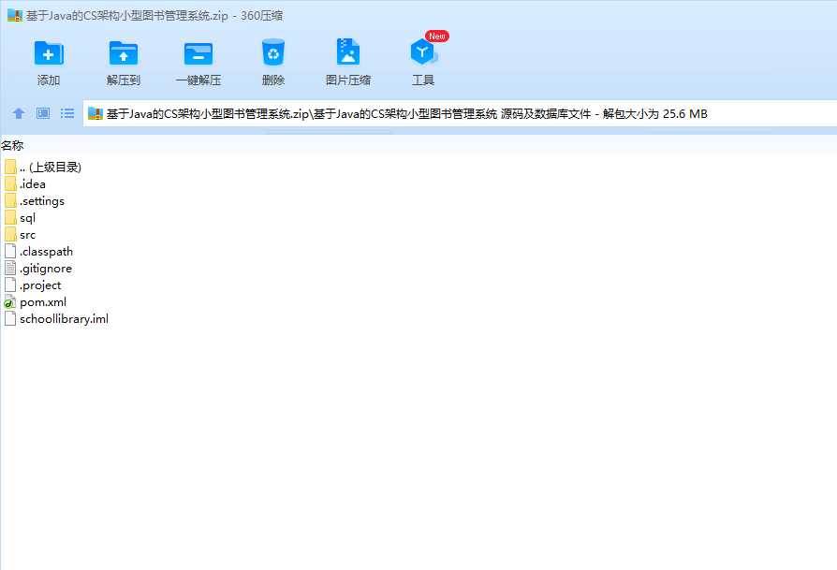Image resolution: width=837 pixels, height=570 pixels.
Task: Click the 一键解压 one-click extract icon
Action: 198,53
